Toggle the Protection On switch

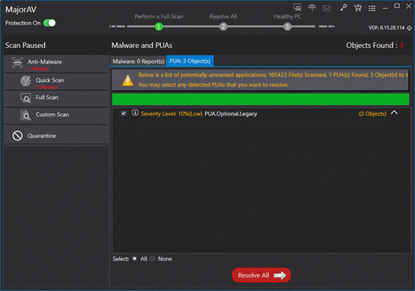pos(49,23)
